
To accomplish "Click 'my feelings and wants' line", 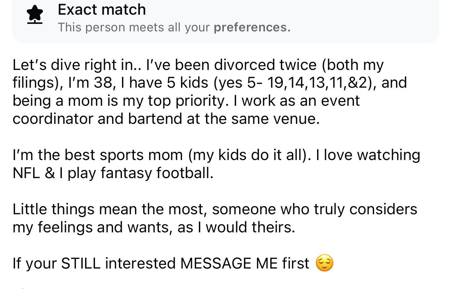I will [91, 227].
